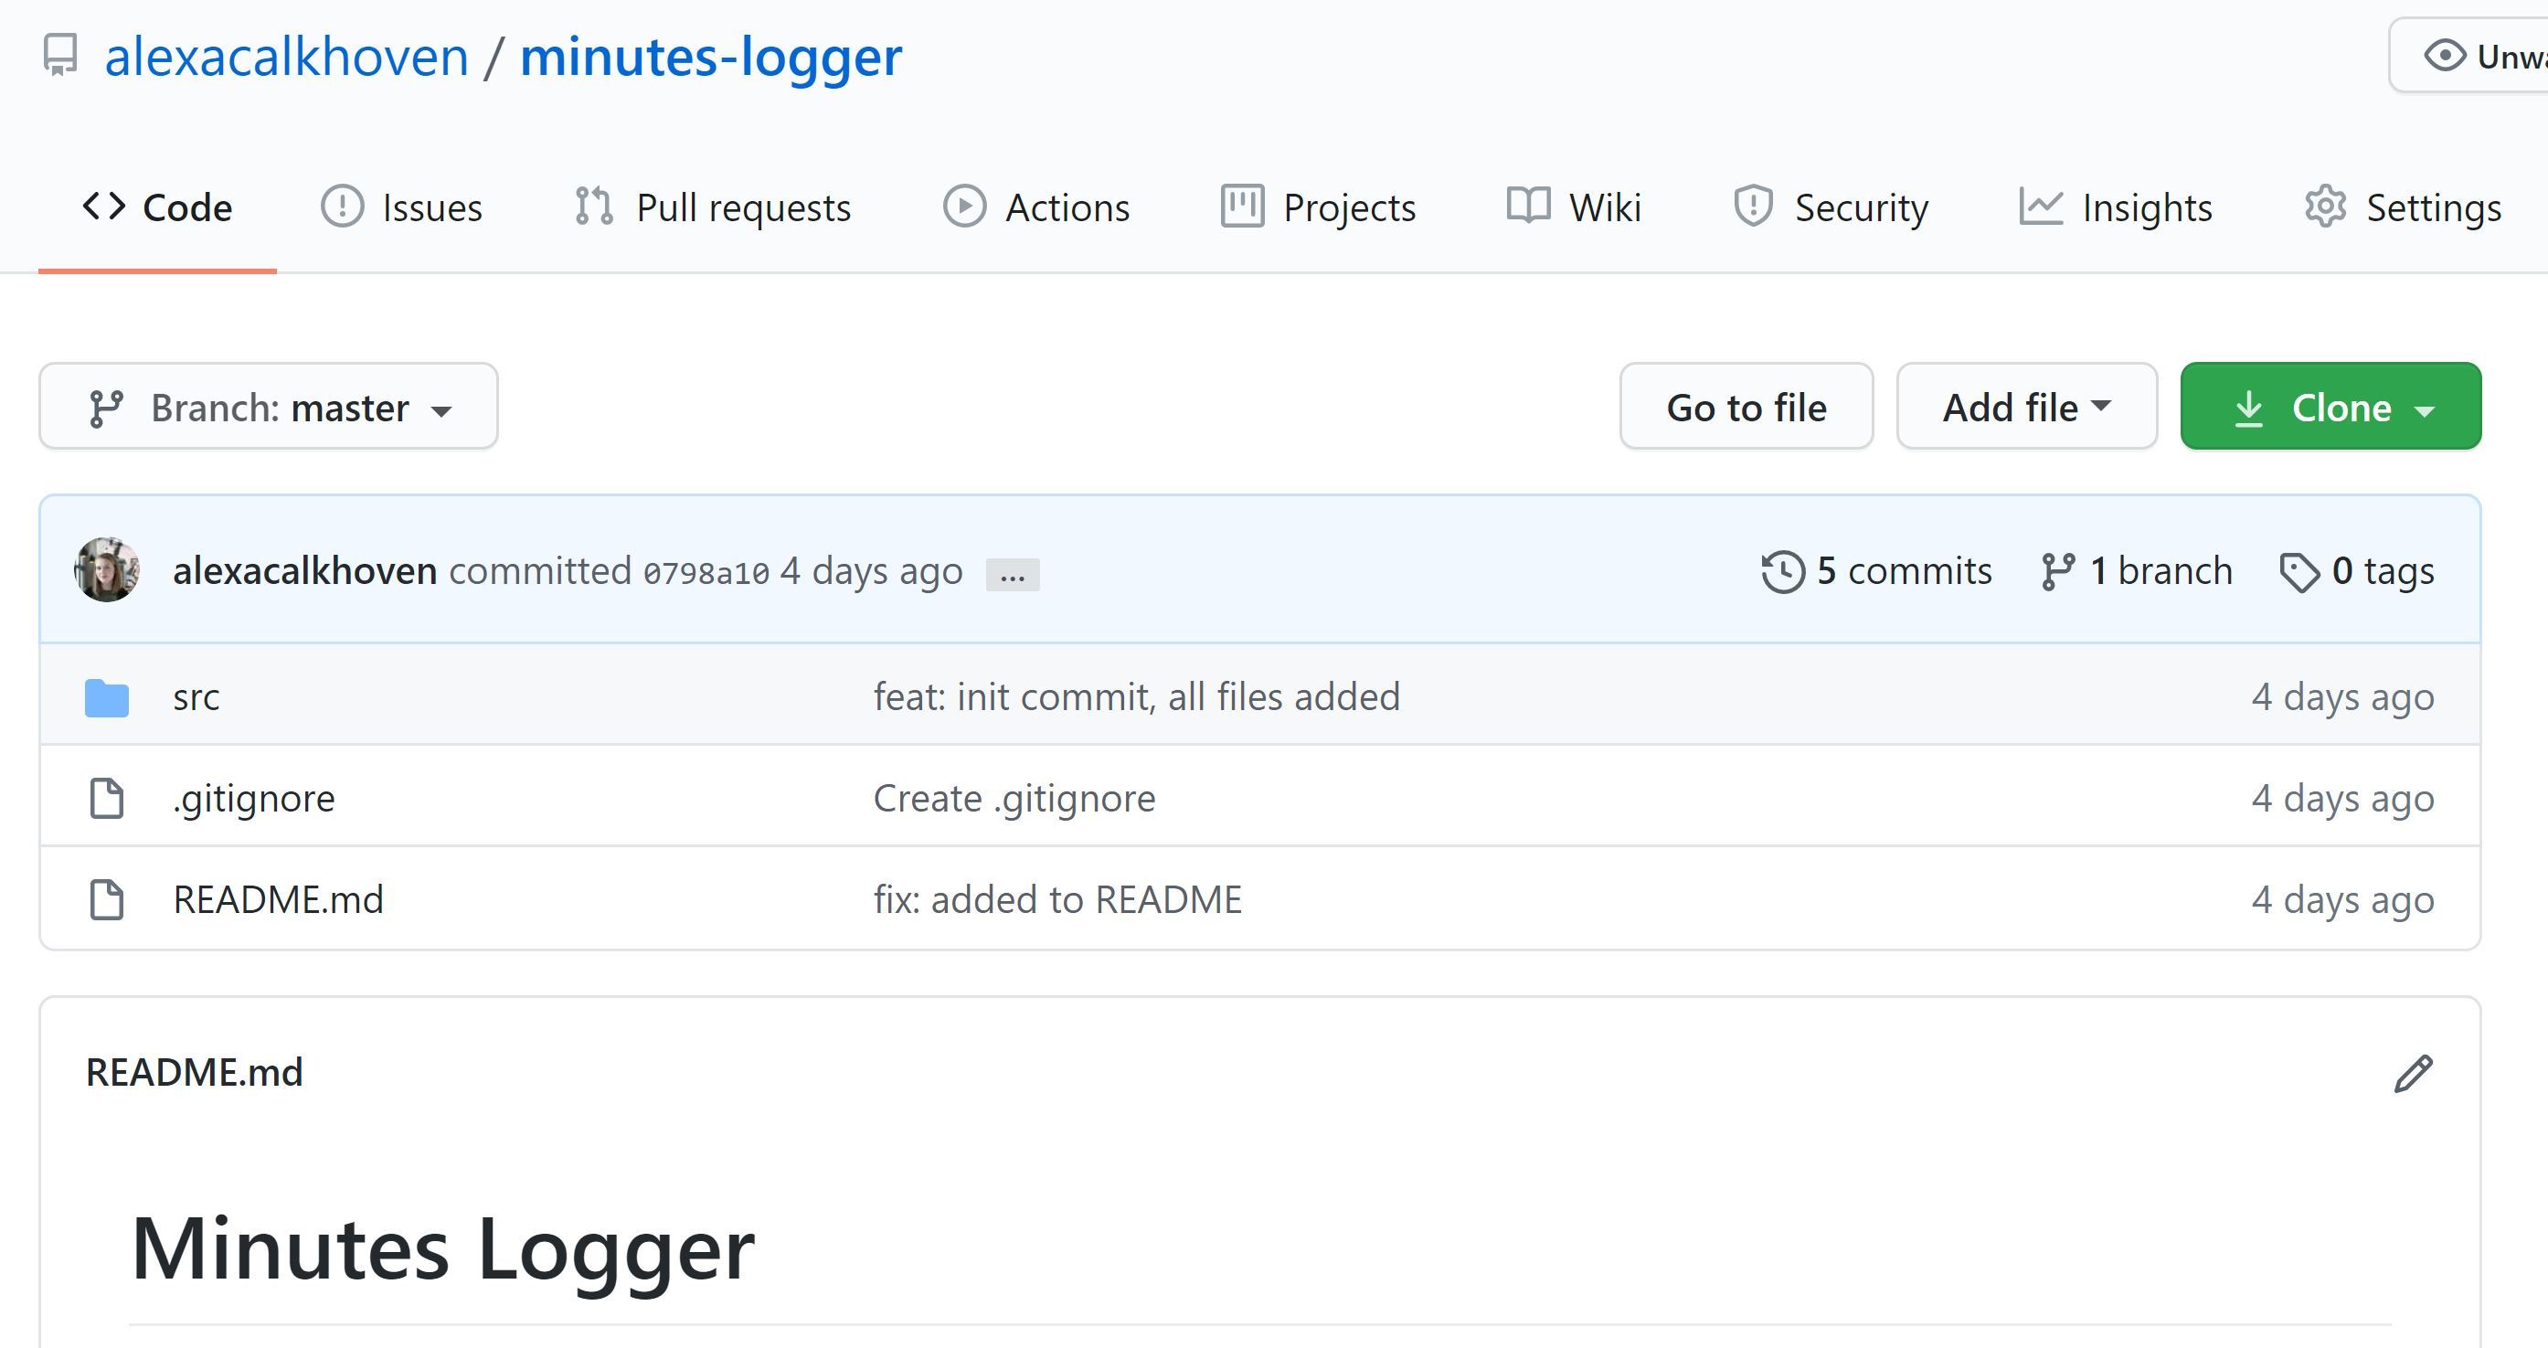Viewport: 2548px width, 1348px height.
Task: Expand the Branch master dropdown
Action: point(270,406)
